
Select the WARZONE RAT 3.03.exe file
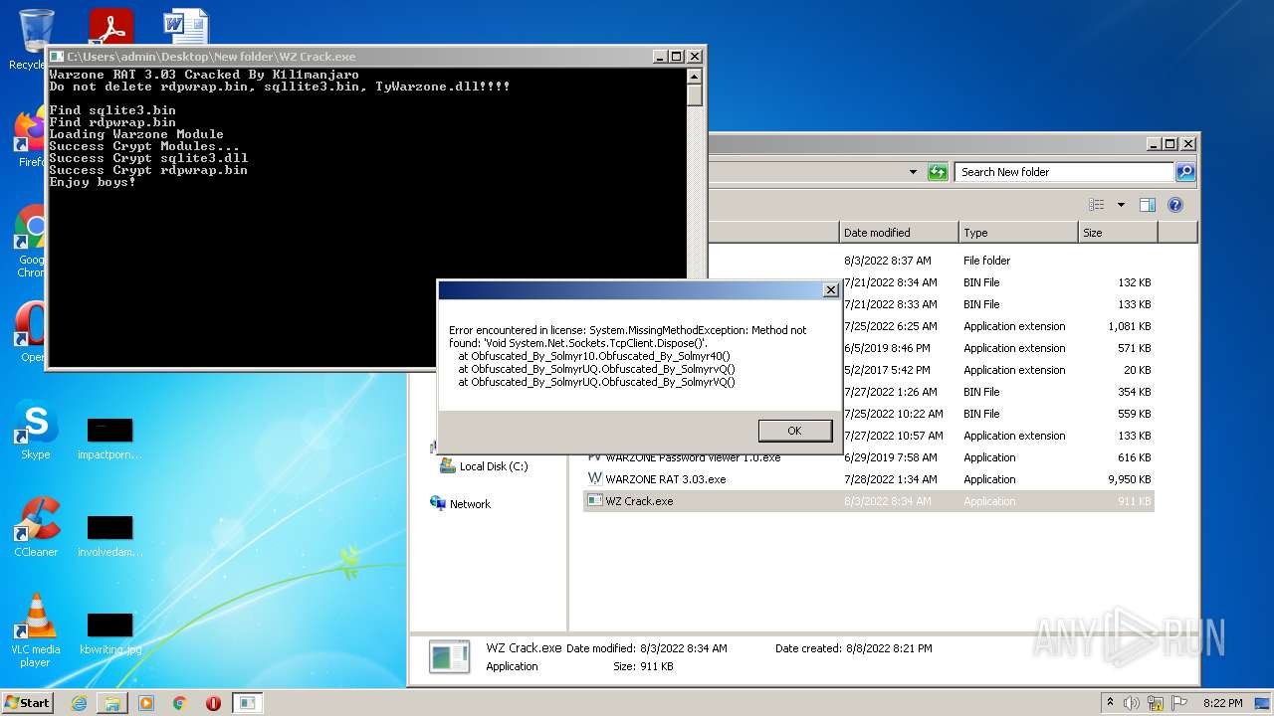click(869, 479)
